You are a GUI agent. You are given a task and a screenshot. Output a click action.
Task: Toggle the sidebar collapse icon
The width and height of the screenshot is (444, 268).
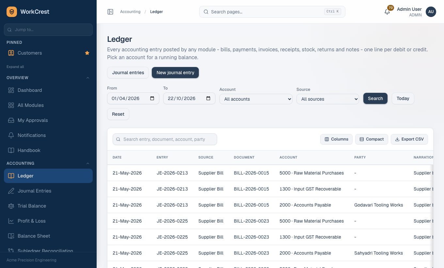(110, 12)
